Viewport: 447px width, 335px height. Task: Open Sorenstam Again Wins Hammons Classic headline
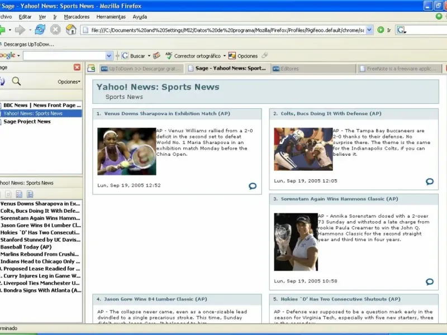[x=339, y=199]
